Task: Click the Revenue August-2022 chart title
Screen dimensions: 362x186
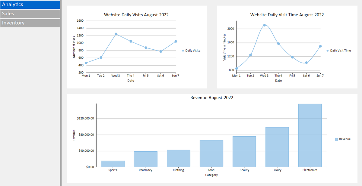Action: tap(211, 98)
